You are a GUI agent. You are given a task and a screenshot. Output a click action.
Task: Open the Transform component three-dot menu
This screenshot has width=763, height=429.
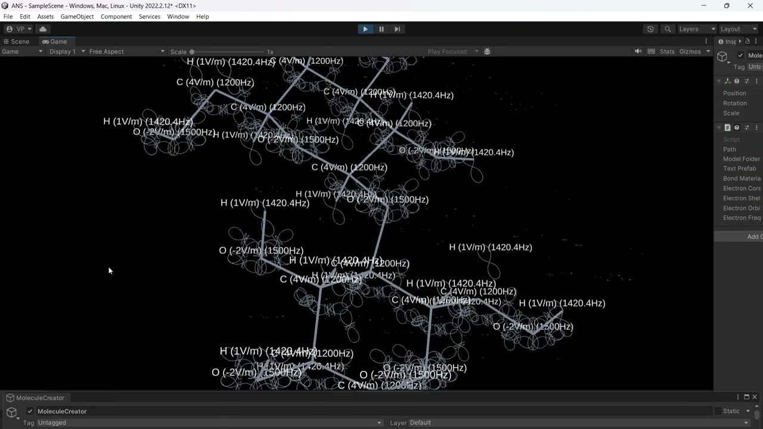pyautogui.click(x=756, y=81)
